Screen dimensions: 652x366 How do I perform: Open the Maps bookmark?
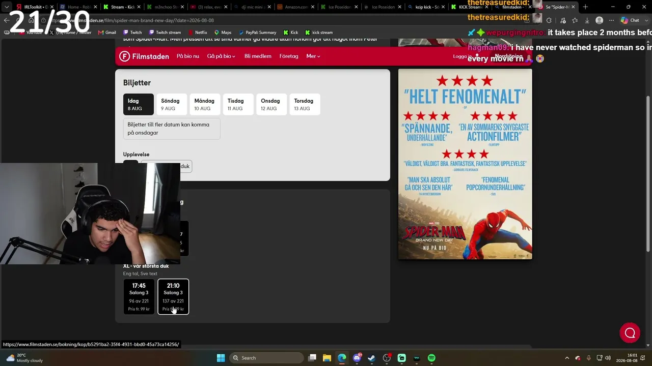coord(223,33)
